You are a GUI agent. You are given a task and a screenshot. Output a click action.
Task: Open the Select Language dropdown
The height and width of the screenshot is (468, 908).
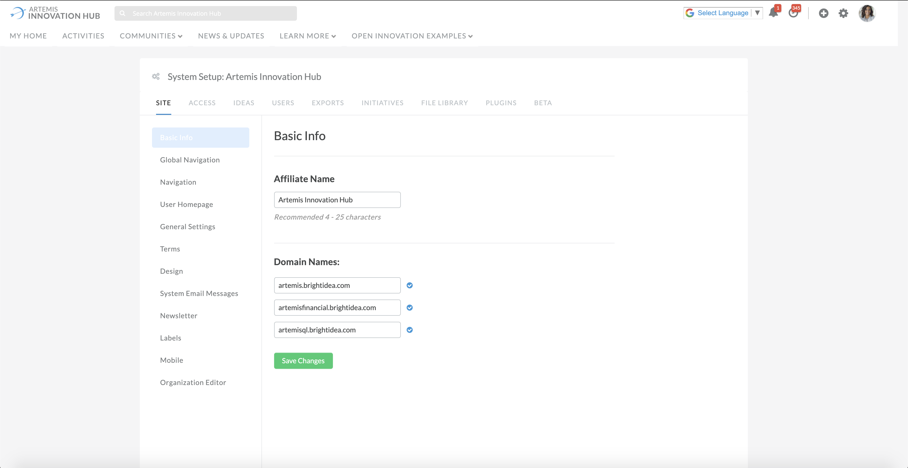pos(723,13)
